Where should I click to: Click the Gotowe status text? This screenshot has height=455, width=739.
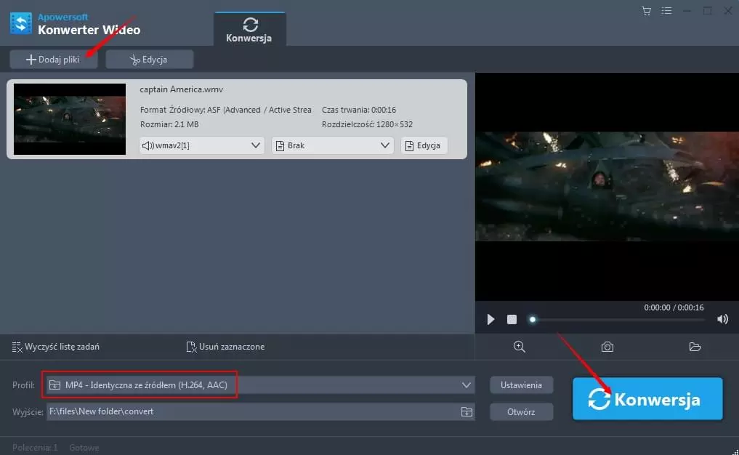tap(84, 448)
